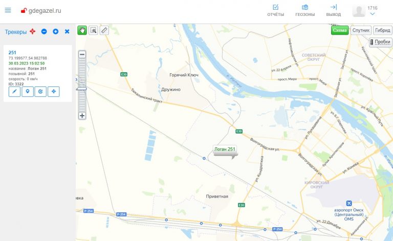393x241 pixels.
Task: Toggle the Пробки traffic layer
Action: [x=381, y=42]
